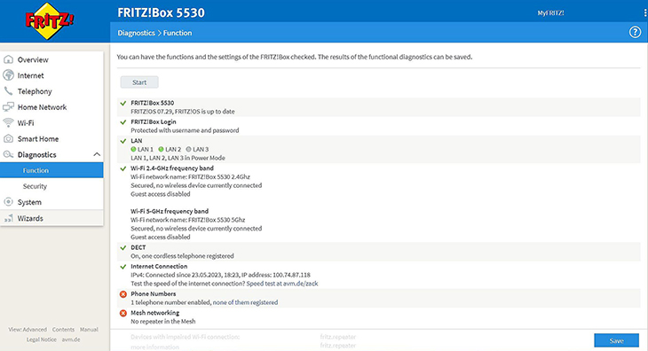This screenshot has width=648, height=351.
Task: Click the Wi-Fi signal icon
Action: 8,122
